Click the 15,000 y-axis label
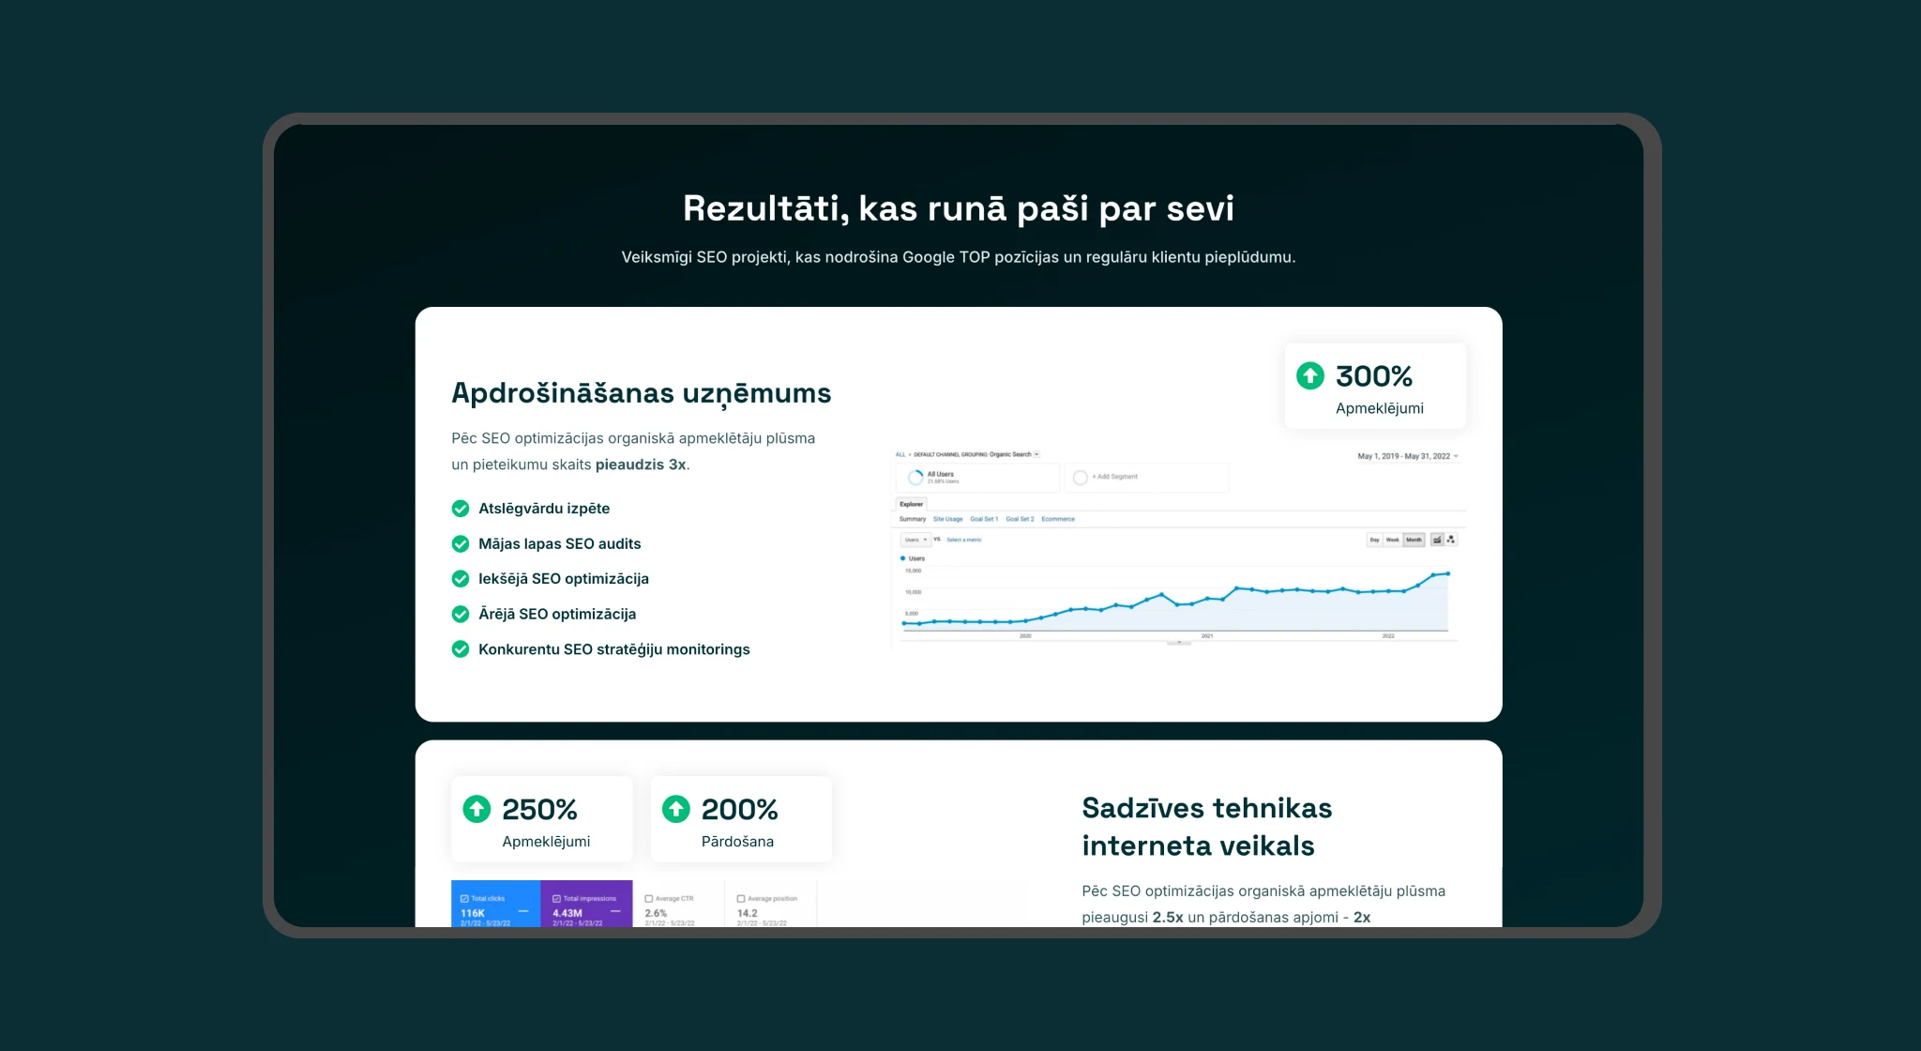This screenshot has height=1051, width=1921. click(913, 571)
